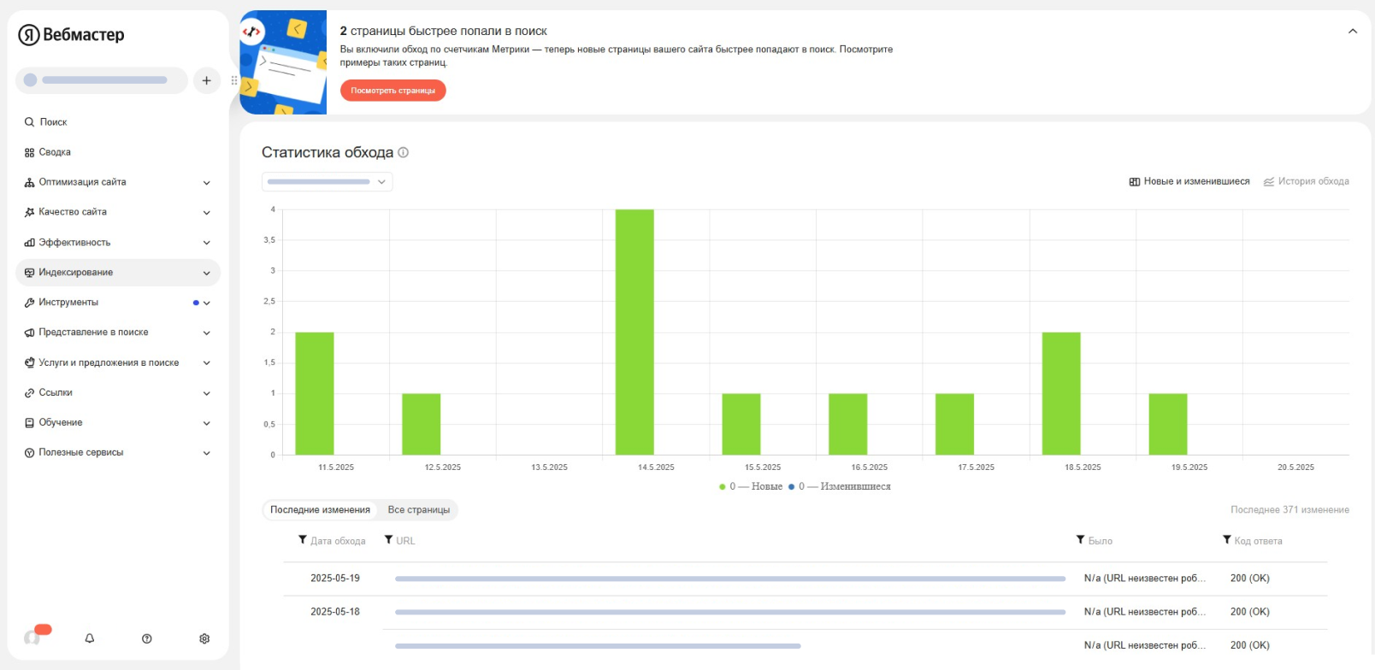Image resolution: width=1375 pixels, height=670 pixels.
Task: Filter the Код ответа column funnel icon
Action: [x=1227, y=540]
